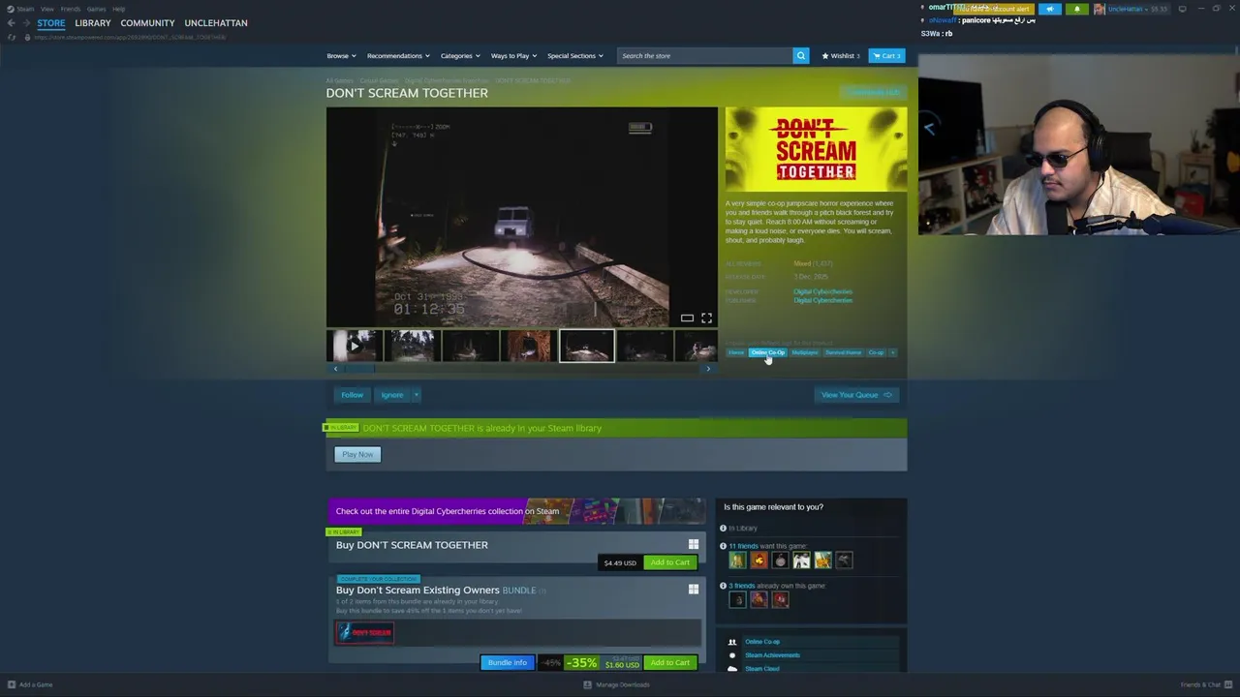Enter fullscreen on the trailer video
This screenshot has height=697, width=1240.
706,318
